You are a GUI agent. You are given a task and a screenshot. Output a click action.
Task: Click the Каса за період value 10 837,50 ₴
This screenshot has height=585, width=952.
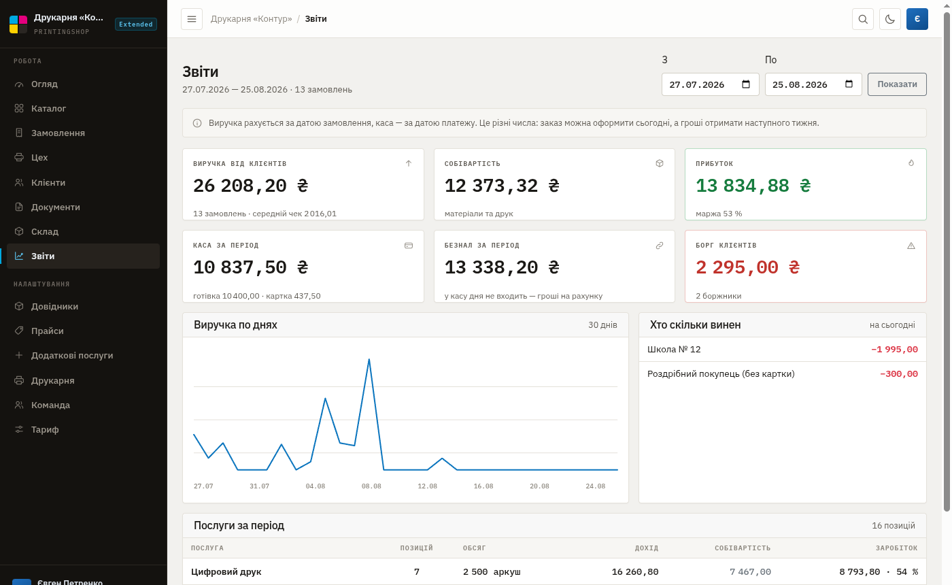[251, 268]
